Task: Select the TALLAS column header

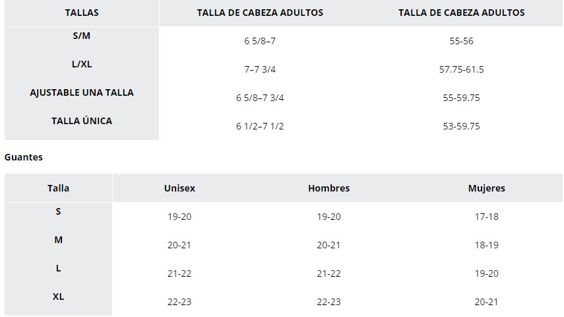Action: coord(82,13)
